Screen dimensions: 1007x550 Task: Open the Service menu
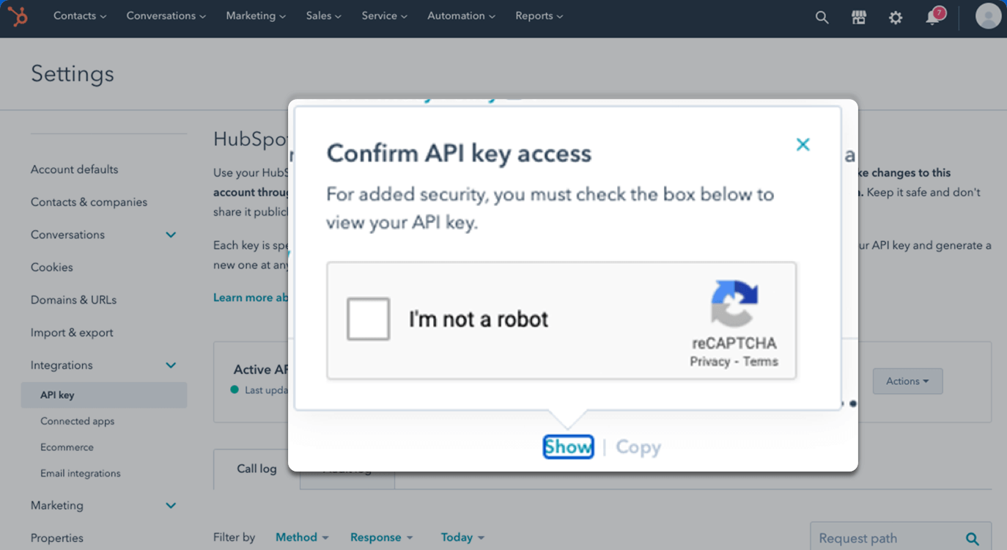pyautogui.click(x=385, y=15)
